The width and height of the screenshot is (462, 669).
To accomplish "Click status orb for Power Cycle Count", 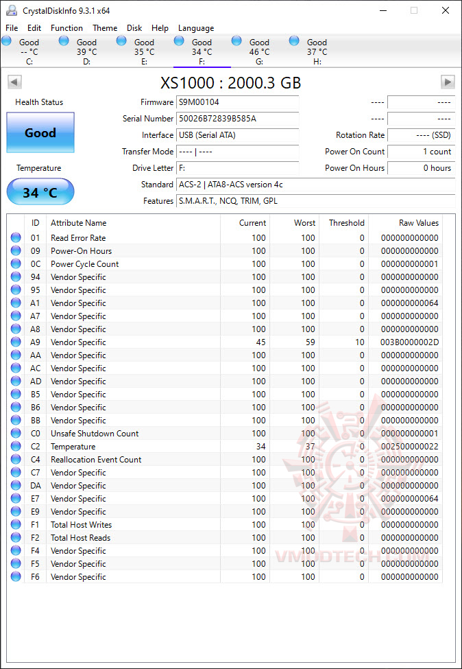I will pos(16,263).
